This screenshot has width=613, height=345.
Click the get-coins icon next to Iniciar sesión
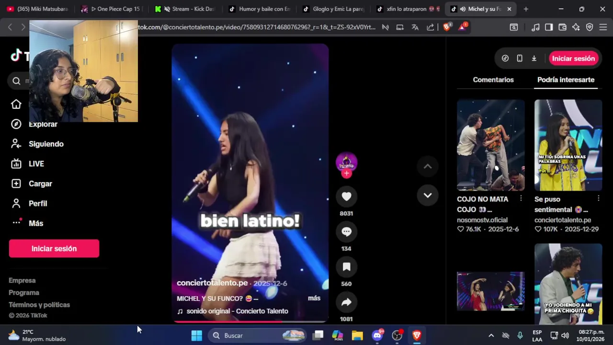tap(505, 58)
